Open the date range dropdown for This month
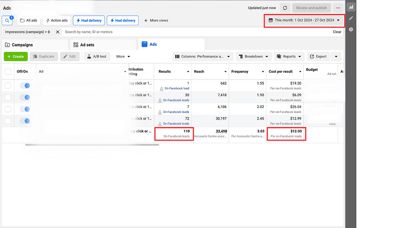The height and width of the screenshot is (228, 406). [304, 20]
